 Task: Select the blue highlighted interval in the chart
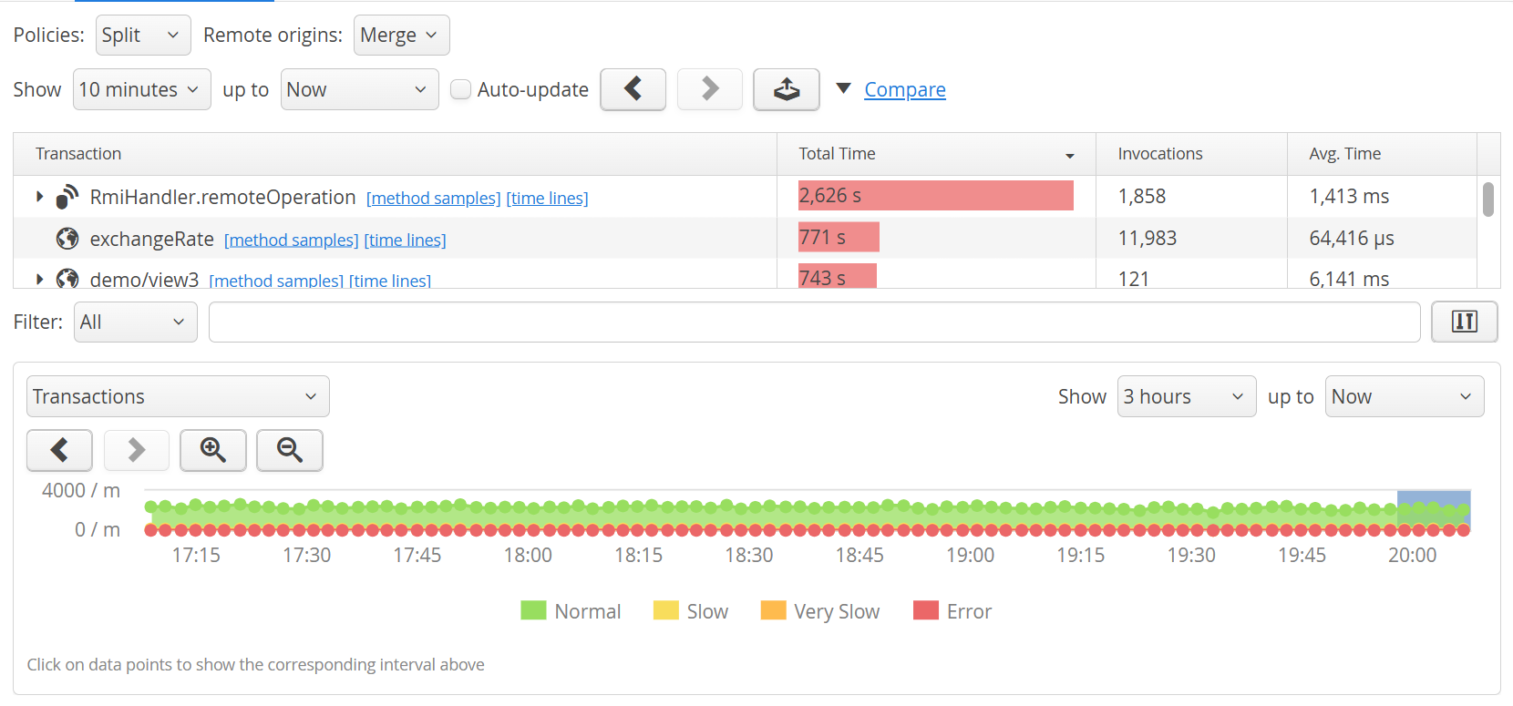pyautogui.click(x=1434, y=511)
